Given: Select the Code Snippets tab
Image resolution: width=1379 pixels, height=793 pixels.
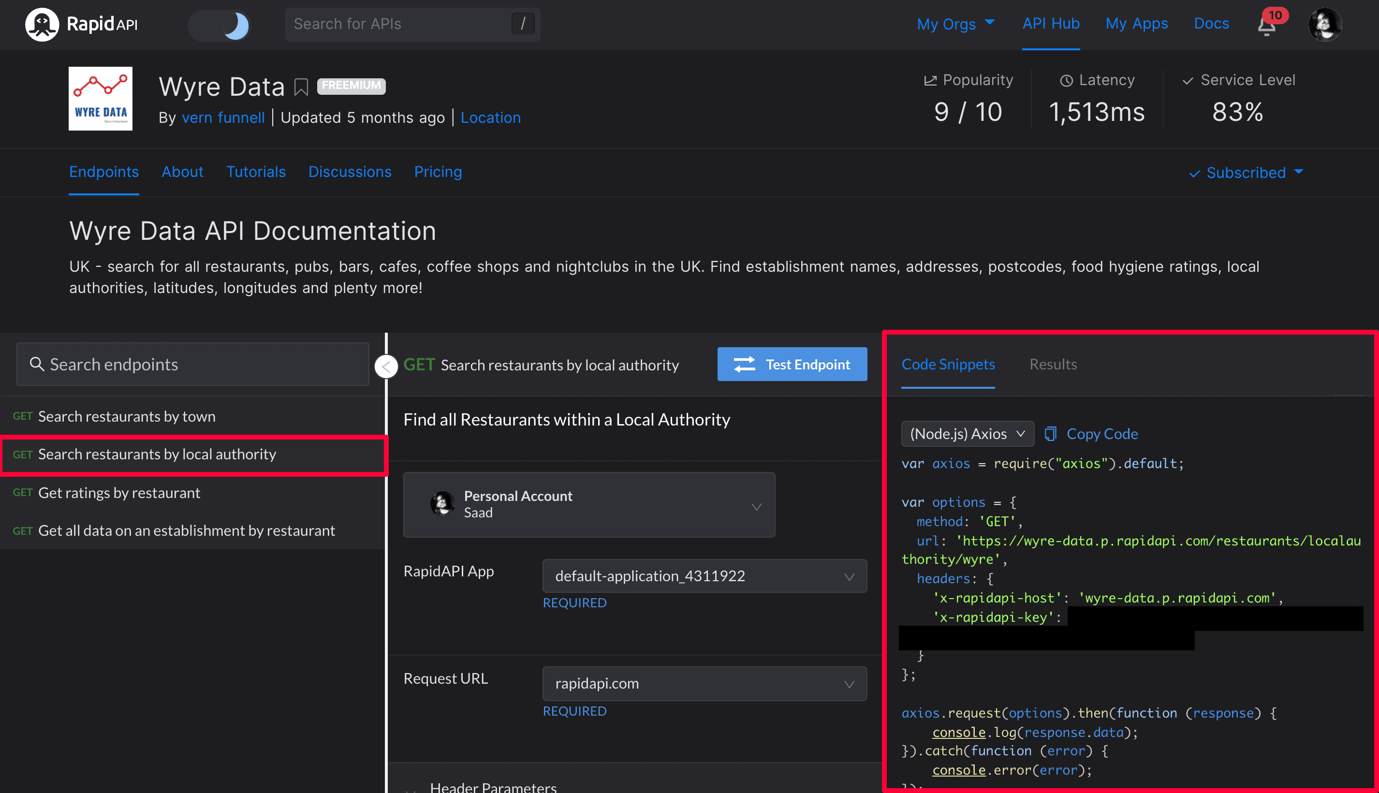Looking at the screenshot, I should tap(948, 364).
